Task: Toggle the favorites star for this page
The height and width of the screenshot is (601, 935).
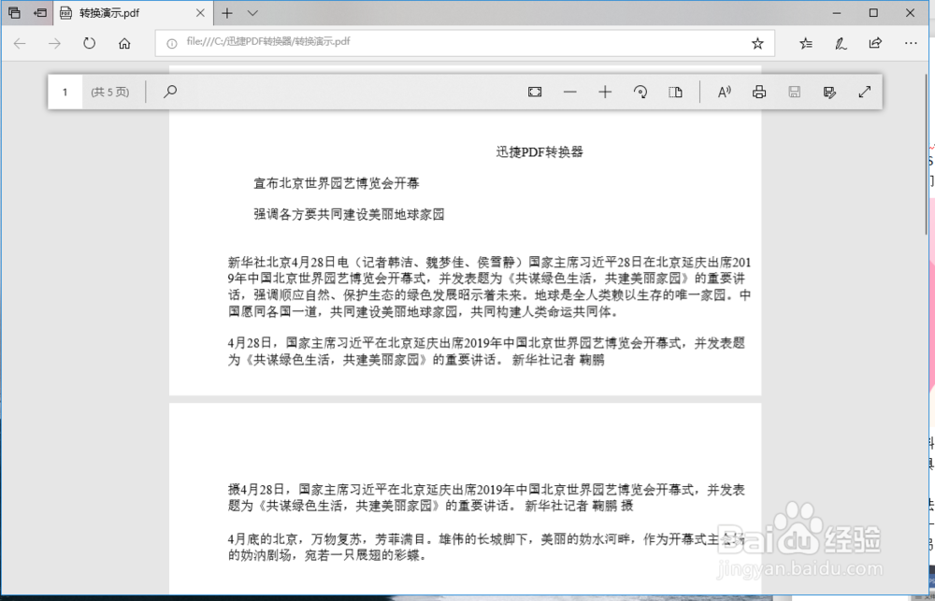Action: [x=757, y=43]
